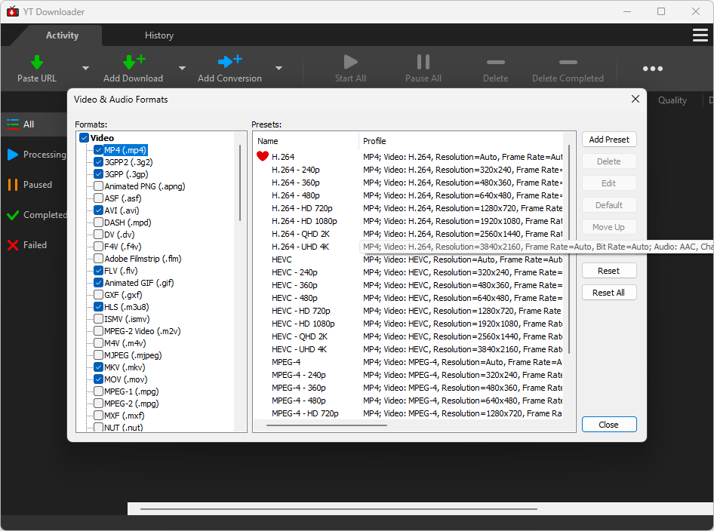The width and height of the screenshot is (714, 531).
Task: Open the Paste URL dropdown arrow
Action: coord(85,68)
